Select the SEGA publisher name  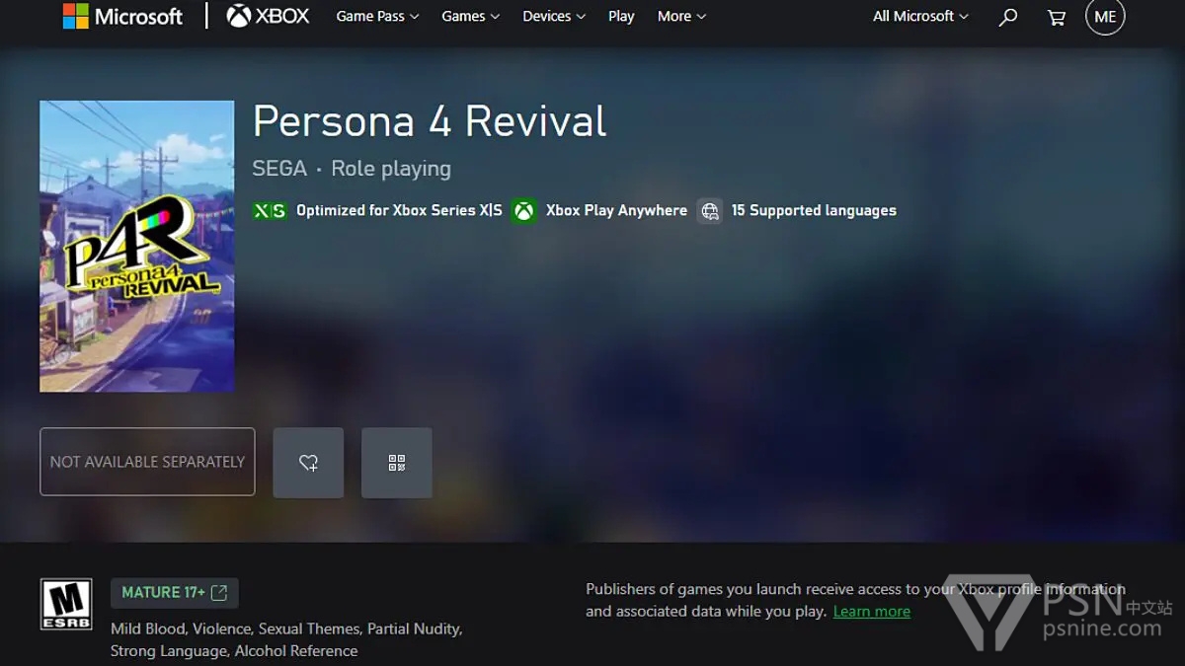[279, 169]
